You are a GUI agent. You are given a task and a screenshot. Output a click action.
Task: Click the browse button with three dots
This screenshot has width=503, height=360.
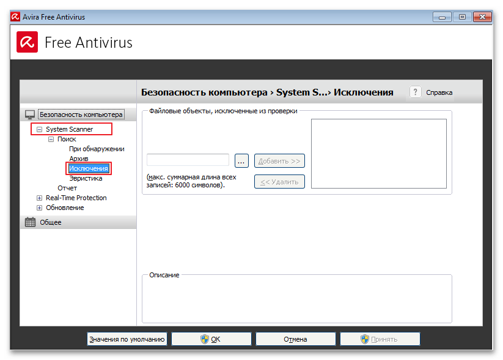(x=241, y=160)
